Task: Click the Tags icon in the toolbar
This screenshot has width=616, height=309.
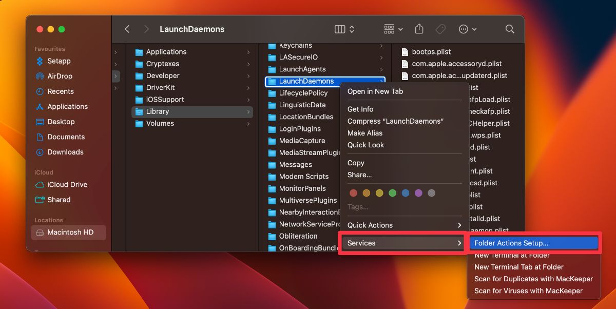Action: [440, 29]
